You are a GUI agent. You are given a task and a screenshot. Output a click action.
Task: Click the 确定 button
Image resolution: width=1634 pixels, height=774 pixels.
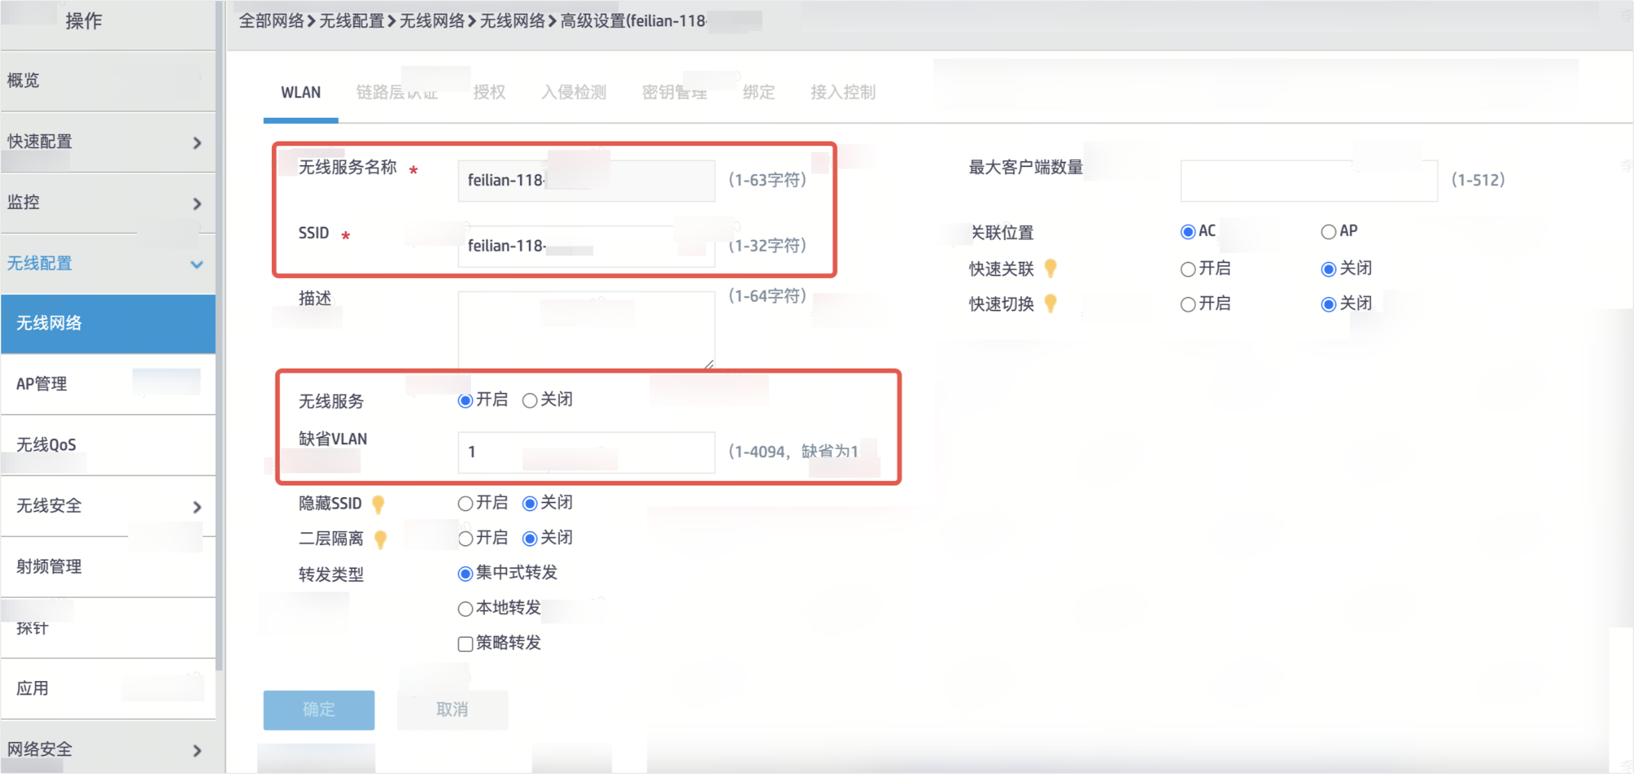[x=318, y=710]
